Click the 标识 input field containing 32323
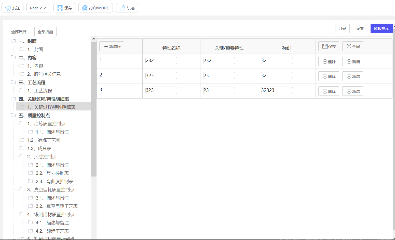Screen dimensions: 395x240 pyautogui.click(x=277, y=90)
